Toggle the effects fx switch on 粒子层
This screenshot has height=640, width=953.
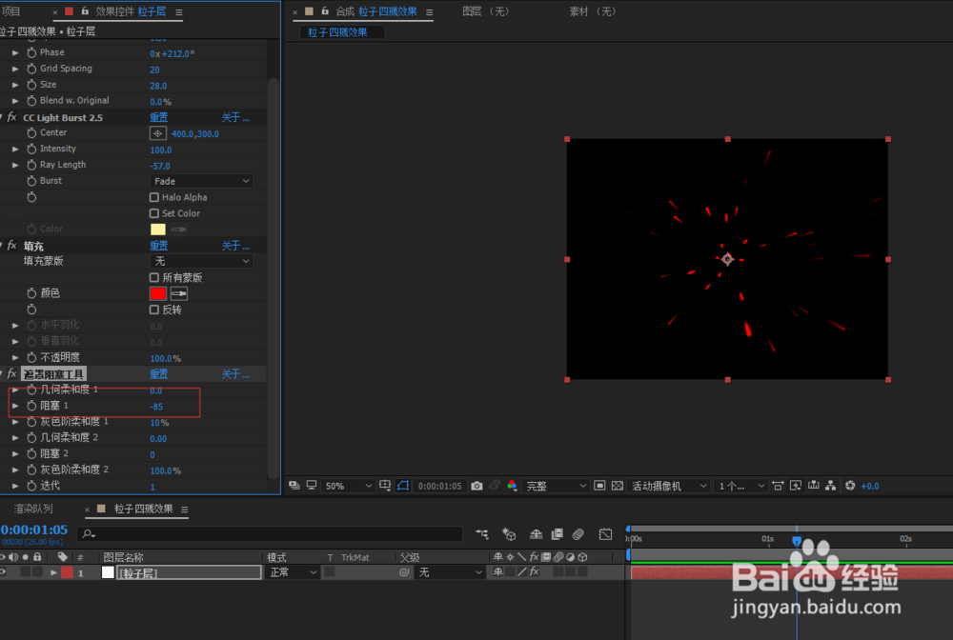point(535,572)
